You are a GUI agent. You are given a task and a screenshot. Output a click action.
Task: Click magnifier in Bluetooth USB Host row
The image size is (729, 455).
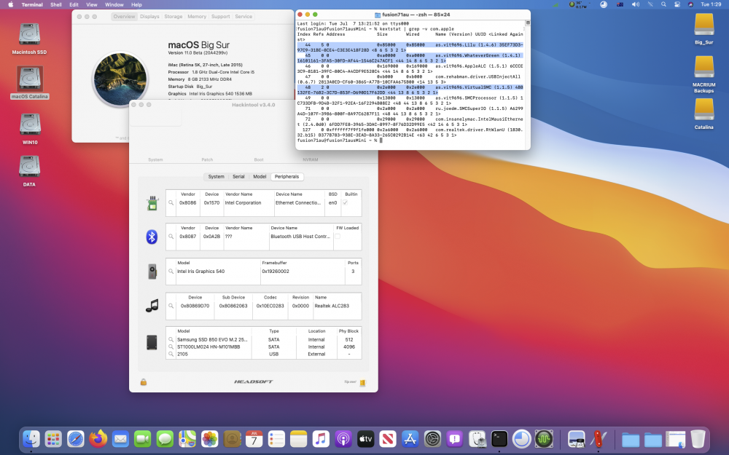pyautogui.click(x=171, y=237)
